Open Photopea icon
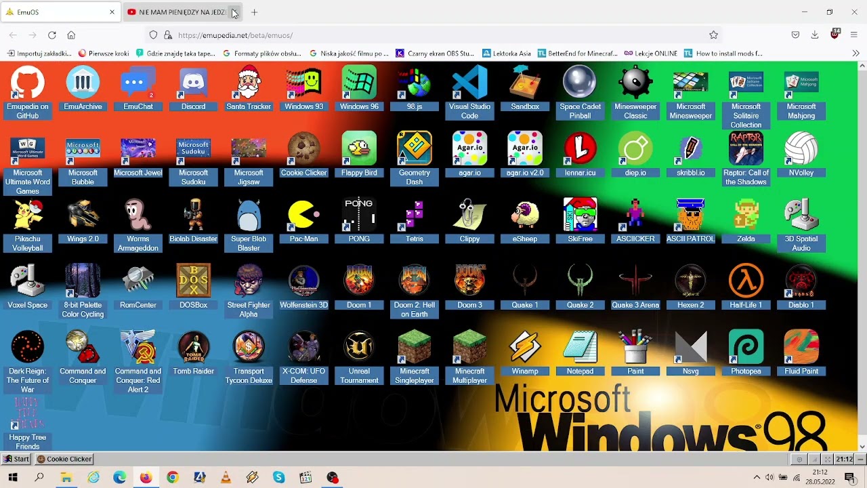This screenshot has height=488, width=867. [x=746, y=353]
